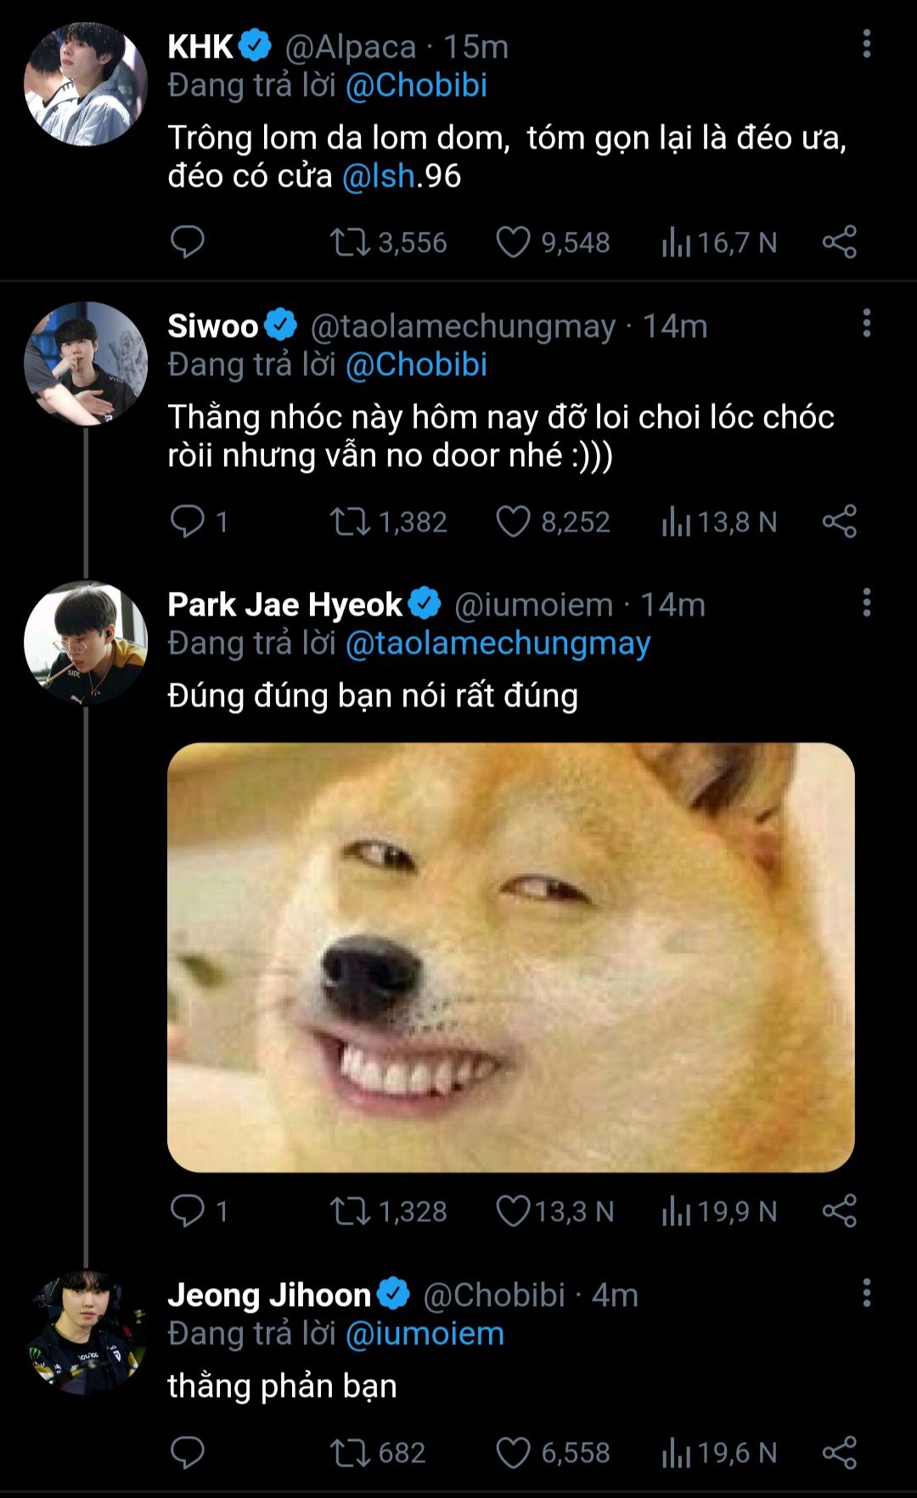This screenshot has height=1498, width=917.
Task: Share Jeong Jihoon's tweet
Action: (839, 1452)
